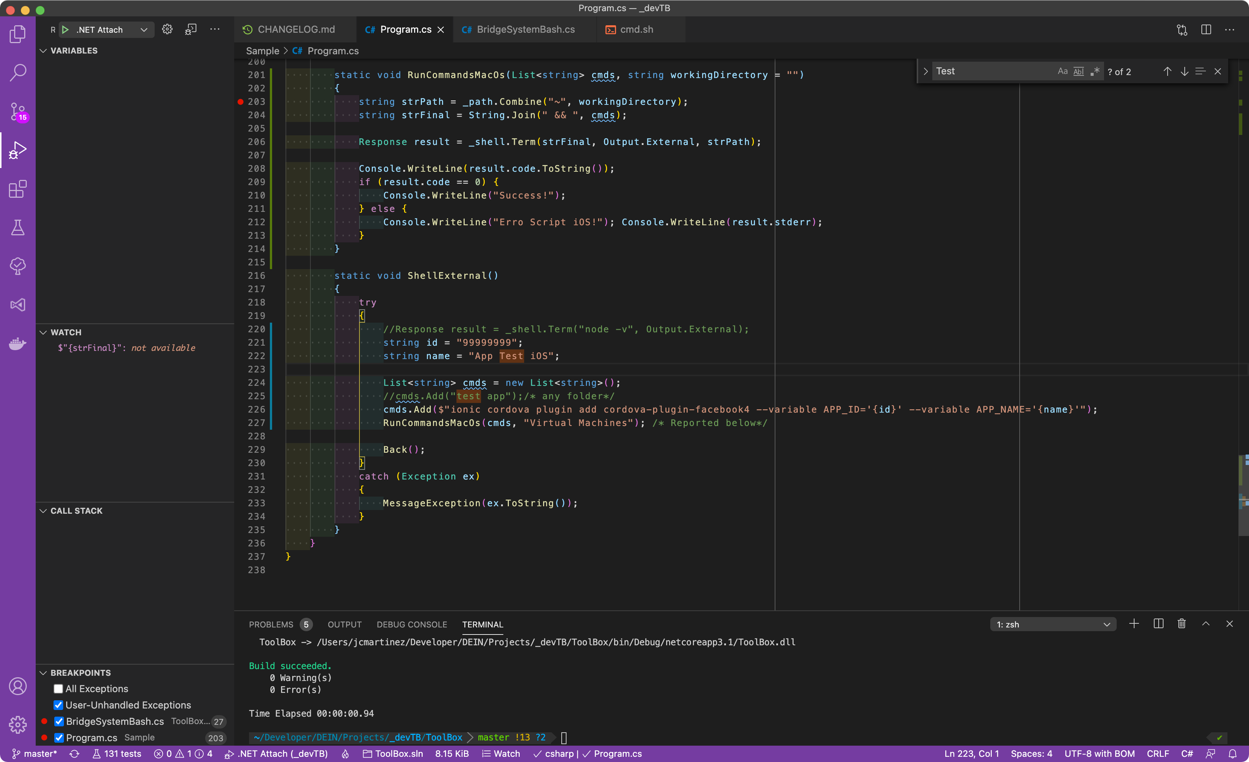Collapse the WATCH section
This screenshot has height=762, width=1249.
pos(43,332)
